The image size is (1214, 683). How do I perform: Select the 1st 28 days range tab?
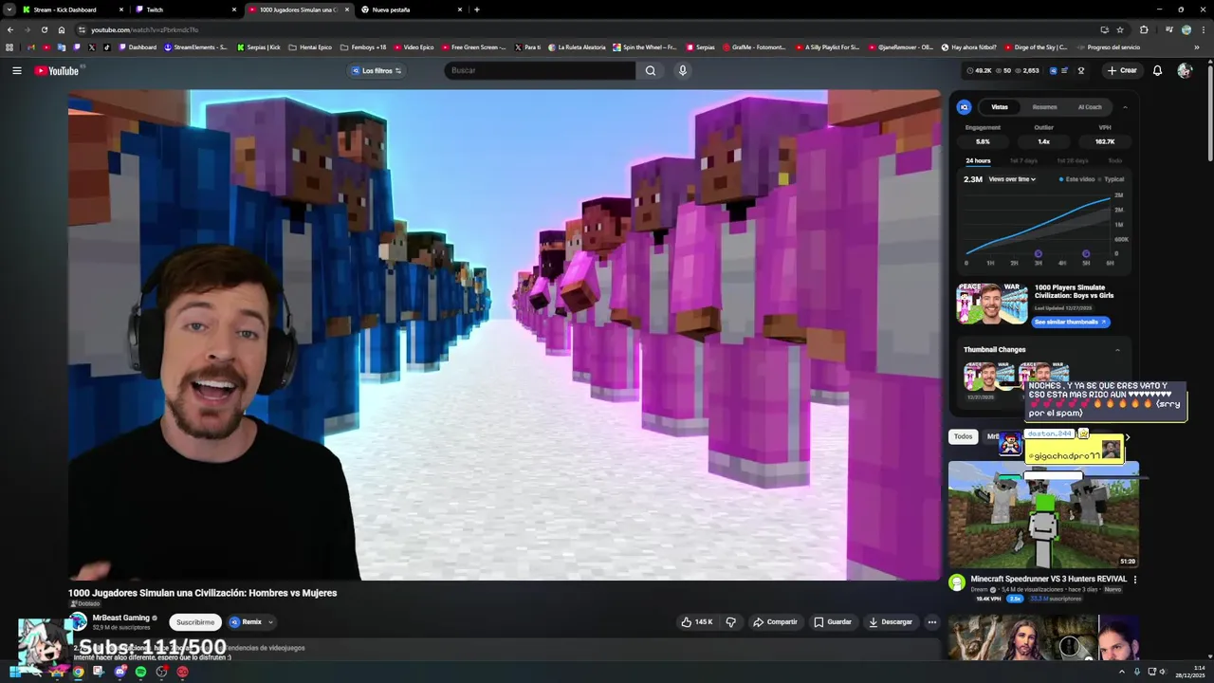tap(1073, 160)
